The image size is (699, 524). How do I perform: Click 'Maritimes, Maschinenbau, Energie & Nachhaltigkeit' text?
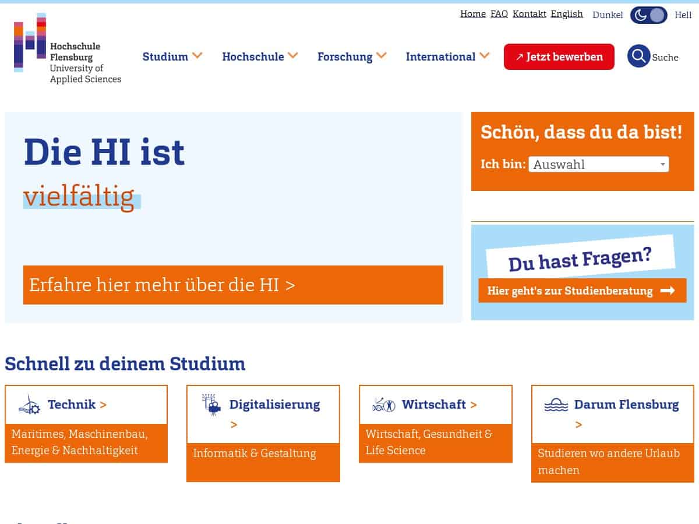click(80, 442)
